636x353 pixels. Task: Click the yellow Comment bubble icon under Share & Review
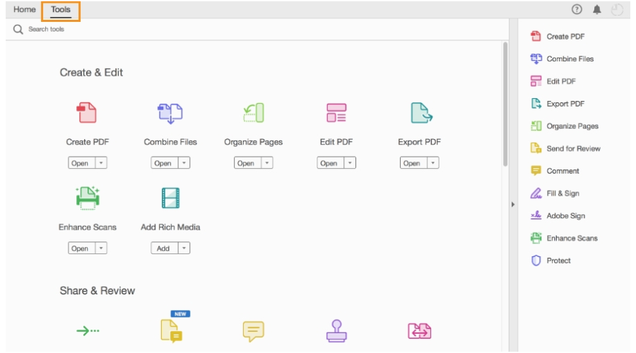click(x=254, y=331)
